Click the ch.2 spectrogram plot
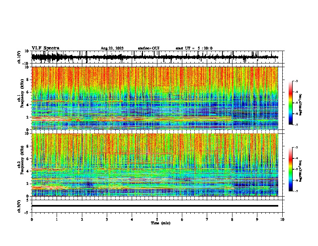 155,165
